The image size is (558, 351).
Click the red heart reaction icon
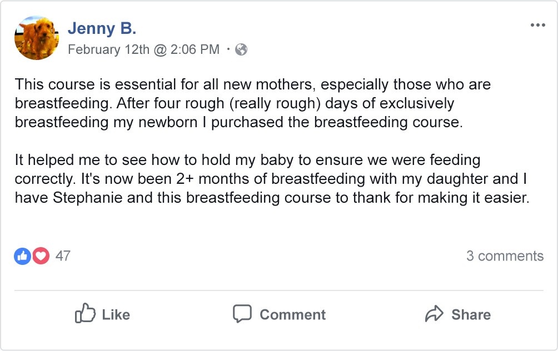pyautogui.click(x=41, y=256)
